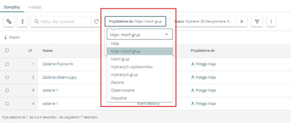Open the Zadanie Pracownik task link
291x123 pixels.
pyautogui.click(x=58, y=64)
